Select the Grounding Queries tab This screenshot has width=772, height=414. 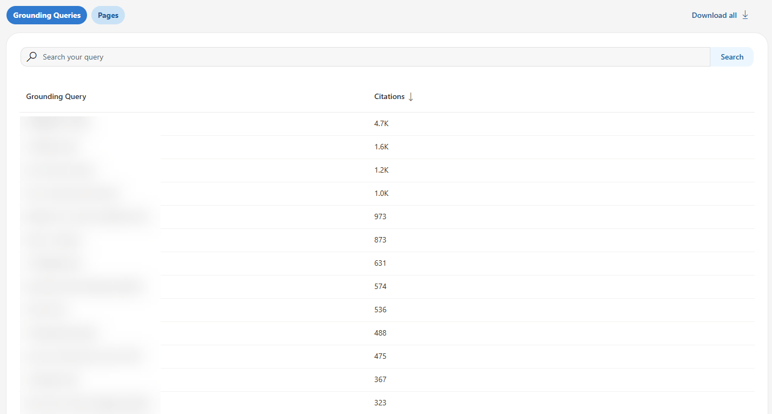[46, 15]
